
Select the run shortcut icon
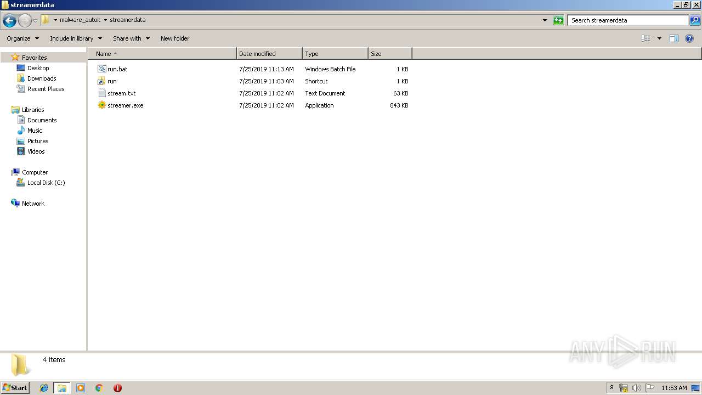[101, 81]
